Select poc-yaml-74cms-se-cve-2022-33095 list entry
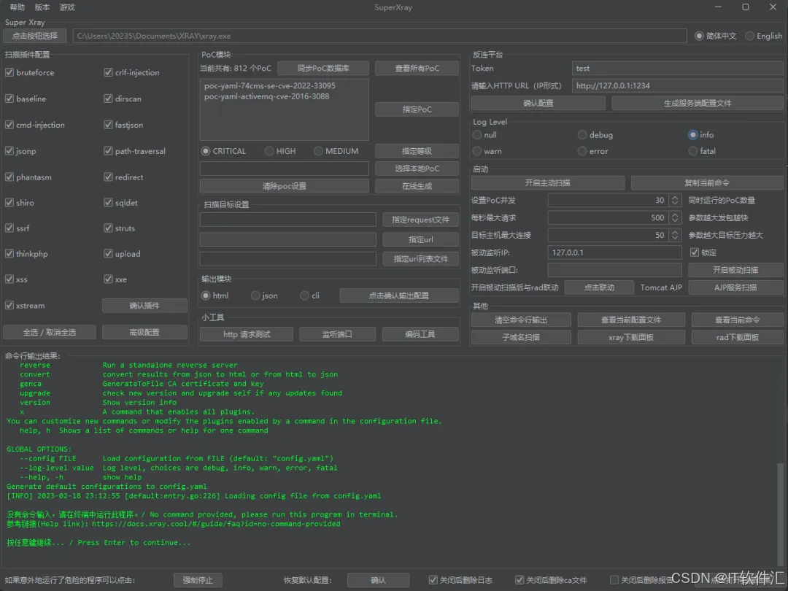This screenshot has width=788, height=591. 269,85
